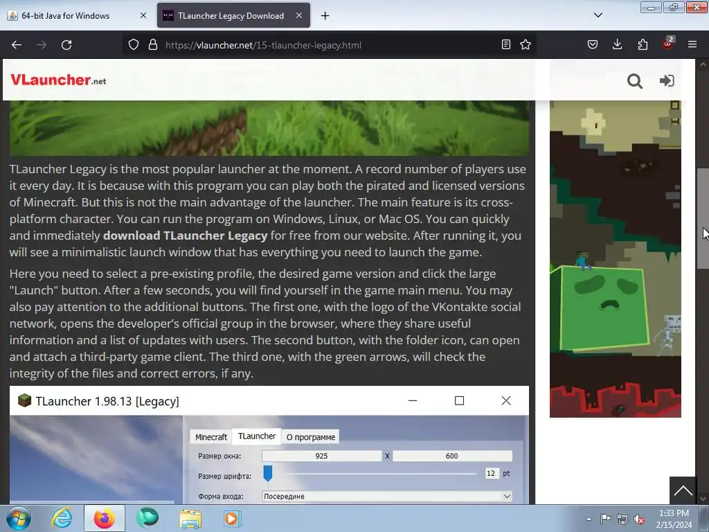The height and width of the screenshot is (532, 709).
Task: Click the TLauncher tab in settings screenshot
Action: (x=257, y=436)
